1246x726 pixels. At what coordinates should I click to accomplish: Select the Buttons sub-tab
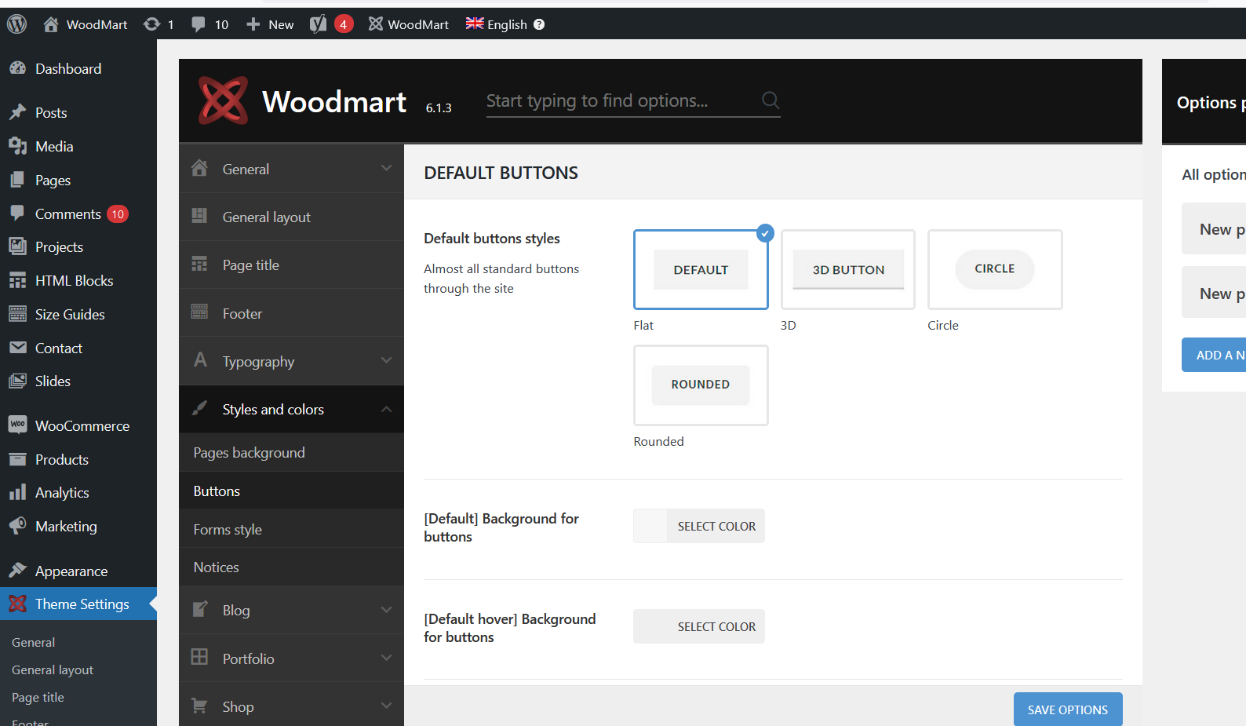click(291, 491)
